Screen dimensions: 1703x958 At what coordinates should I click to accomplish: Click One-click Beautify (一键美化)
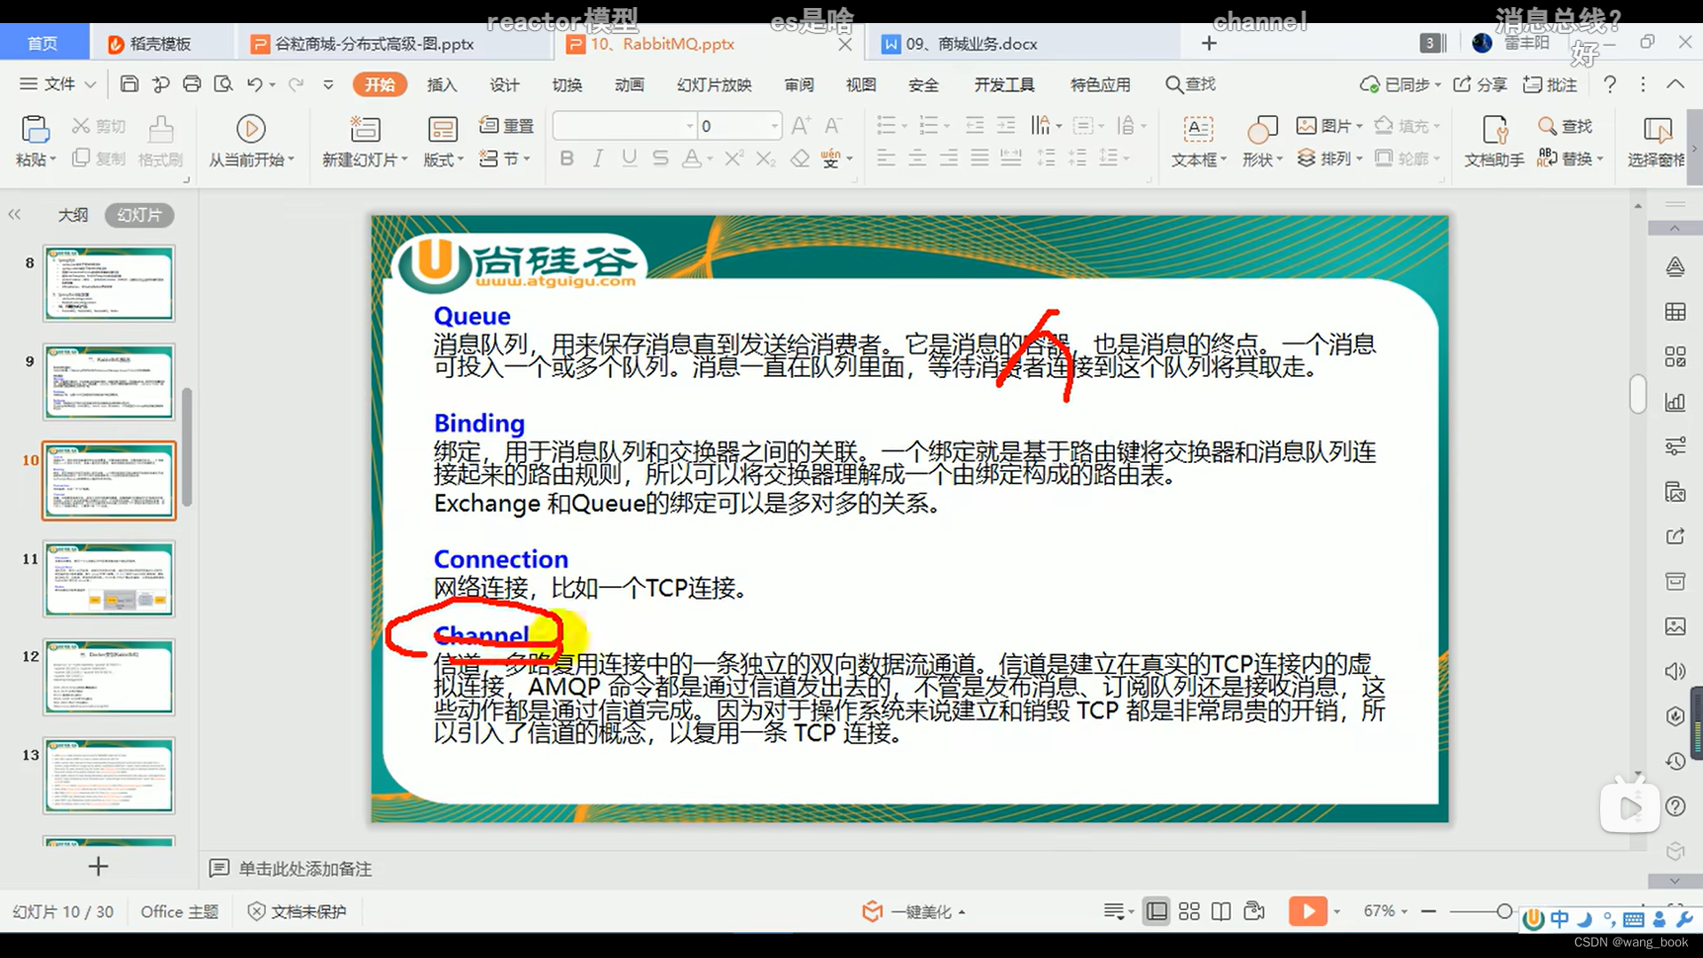click(x=914, y=911)
